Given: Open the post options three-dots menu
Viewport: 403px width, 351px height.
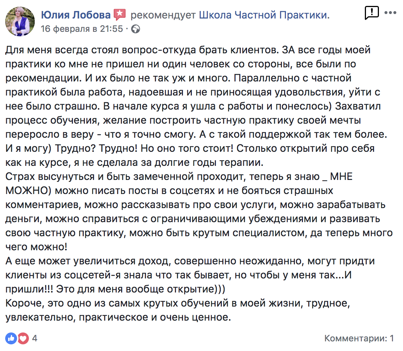Looking at the screenshot, I should pos(390,13).
